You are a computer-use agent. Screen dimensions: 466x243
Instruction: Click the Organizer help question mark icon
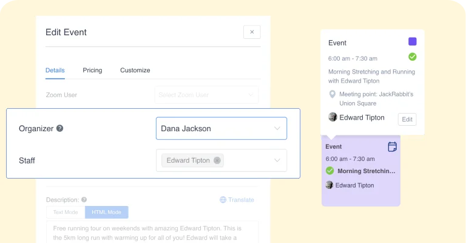(59, 128)
